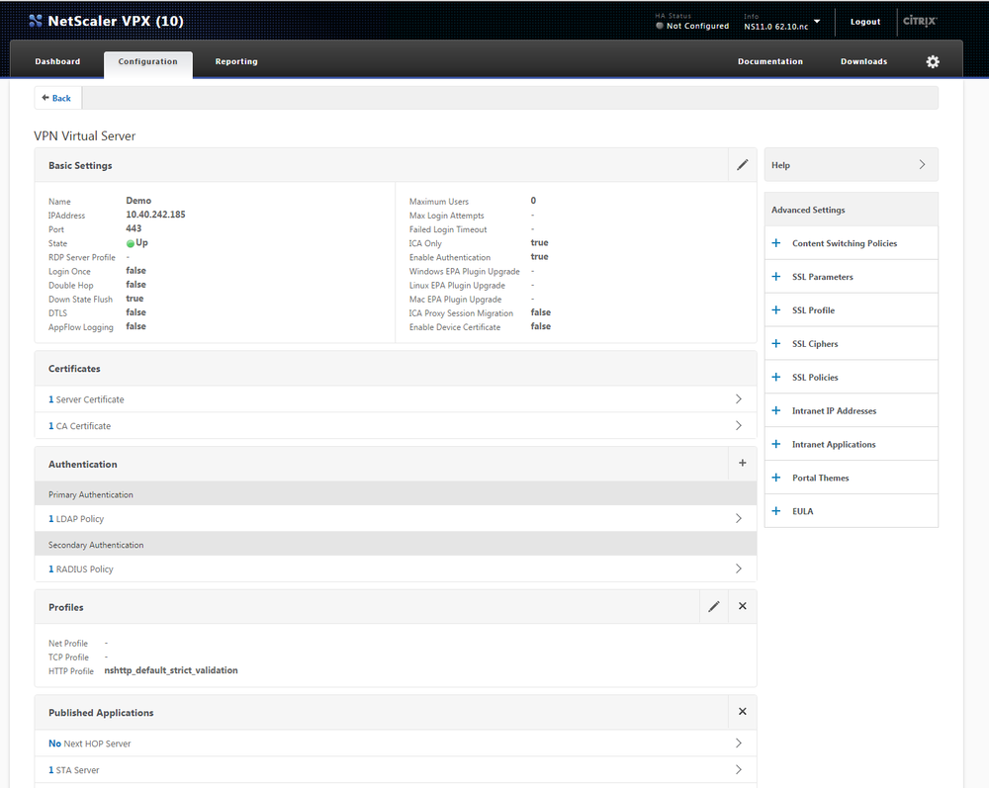Edit the Basic Settings section pencil icon

(742, 164)
